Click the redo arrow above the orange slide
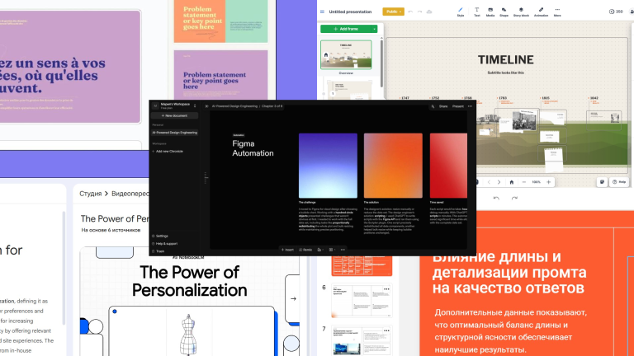Image resolution: width=634 pixels, height=356 pixels. (x=514, y=198)
